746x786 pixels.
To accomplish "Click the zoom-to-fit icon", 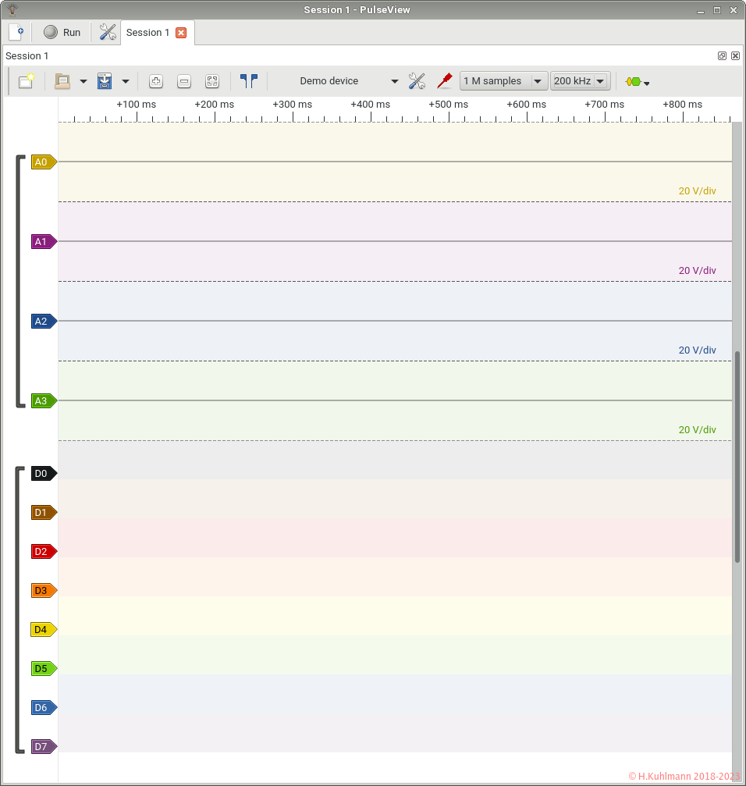I will (212, 81).
